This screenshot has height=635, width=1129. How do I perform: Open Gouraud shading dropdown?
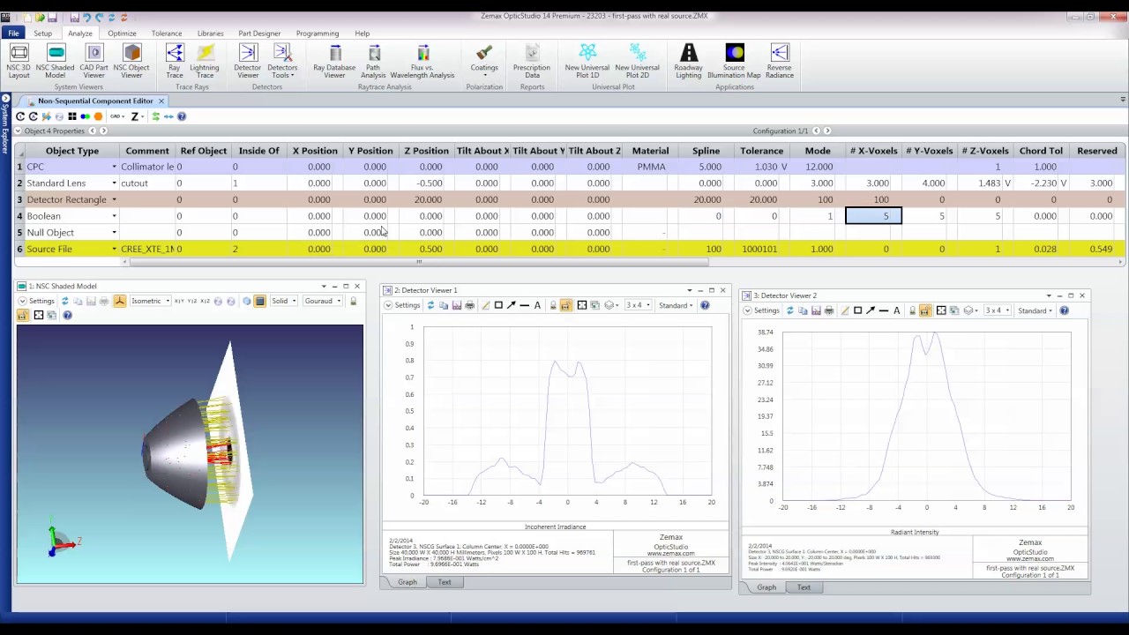322,301
